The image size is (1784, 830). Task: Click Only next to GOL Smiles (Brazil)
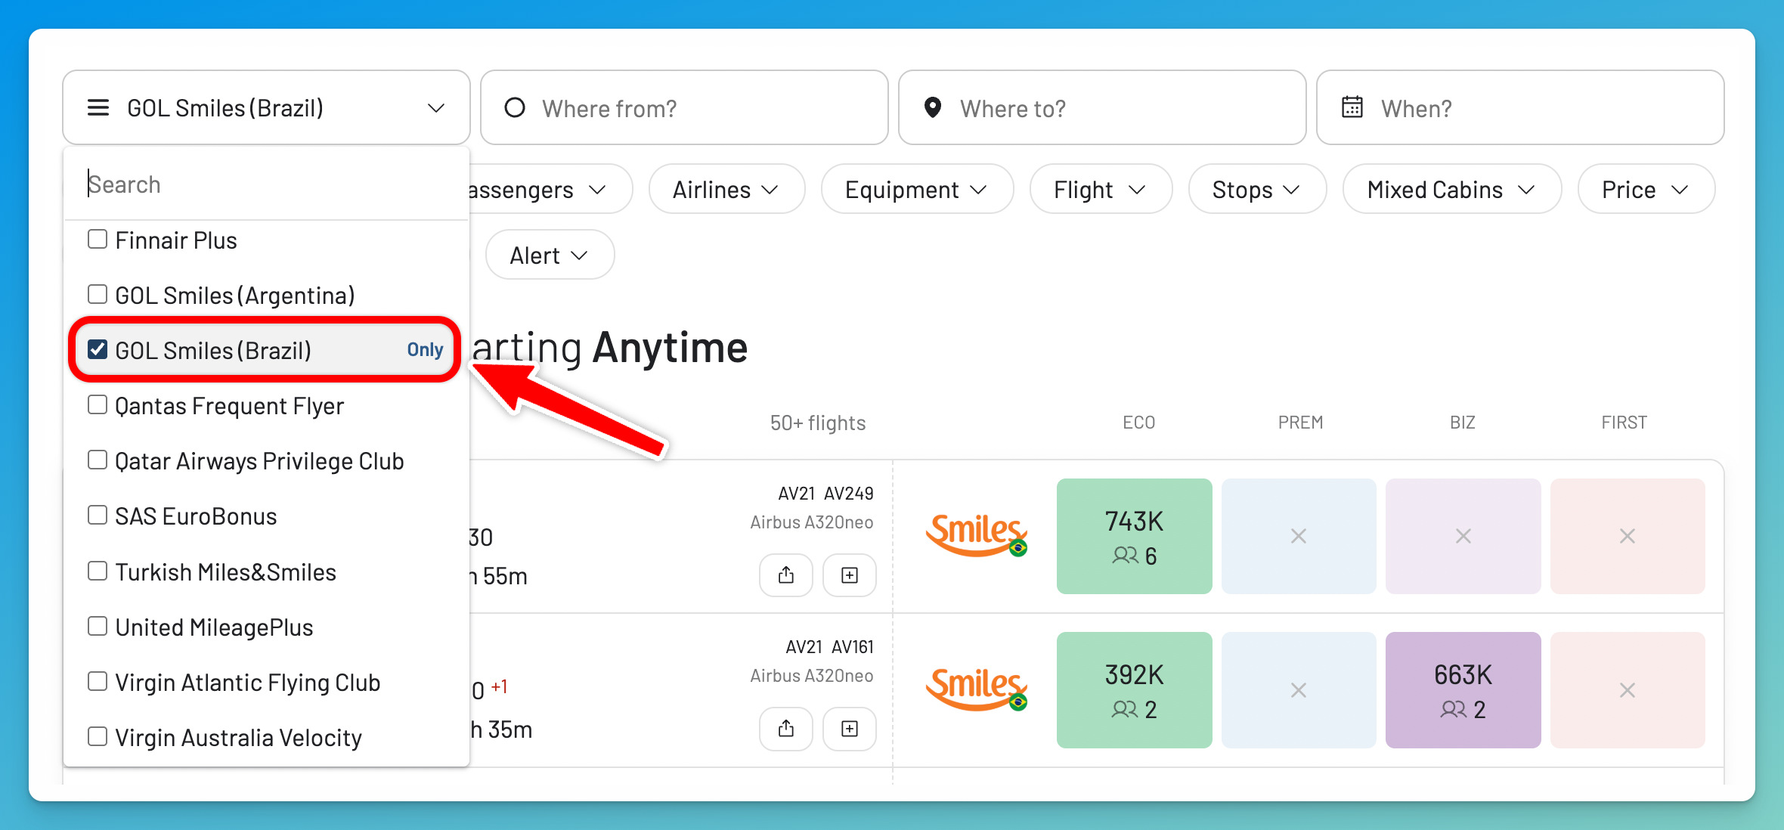tap(425, 350)
